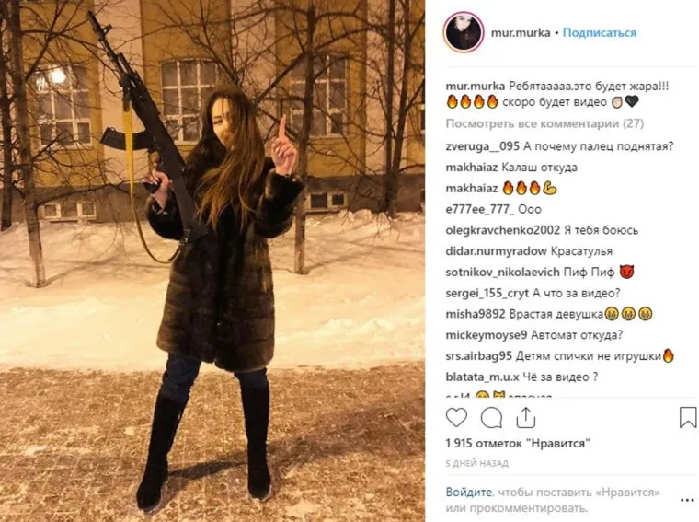The width and height of the screenshot is (699, 522).
Task: Open the post timestamp 5 дней назад
Action: pos(477,464)
